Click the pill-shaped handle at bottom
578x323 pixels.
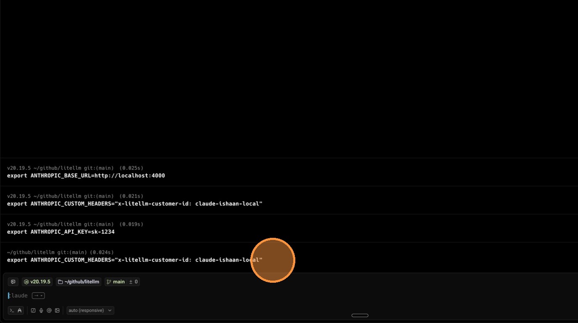[360, 315]
